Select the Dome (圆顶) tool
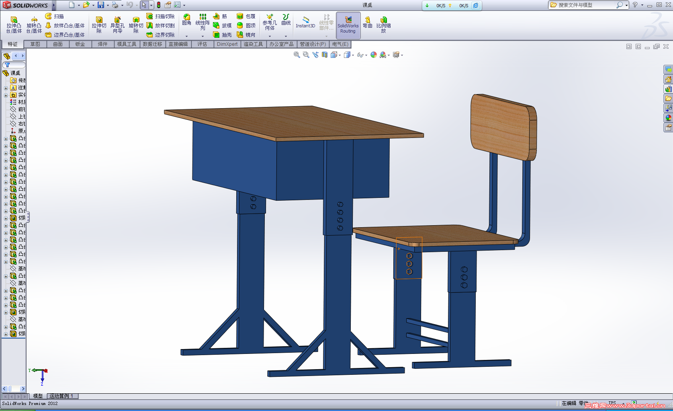 [246, 25]
